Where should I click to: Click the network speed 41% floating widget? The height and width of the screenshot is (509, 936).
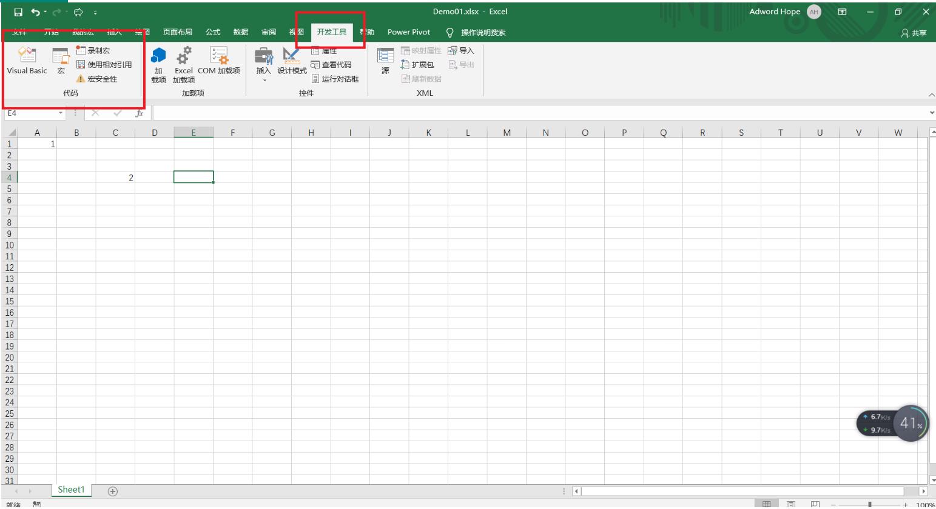tap(892, 424)
